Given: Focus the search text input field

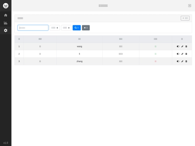Looking at the screenshot, I should (33, 28).
